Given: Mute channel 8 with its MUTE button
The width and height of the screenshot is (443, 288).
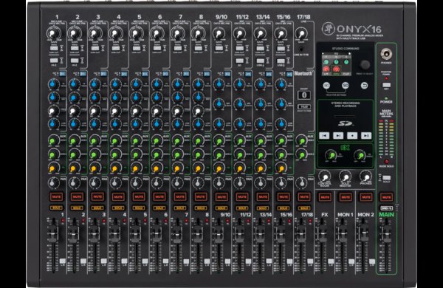Looking at the screenshot, I should [201, 196].
